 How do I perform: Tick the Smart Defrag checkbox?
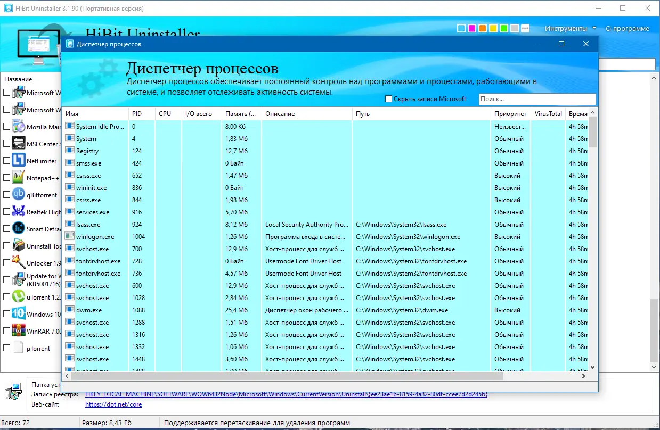tap(6, 228)
